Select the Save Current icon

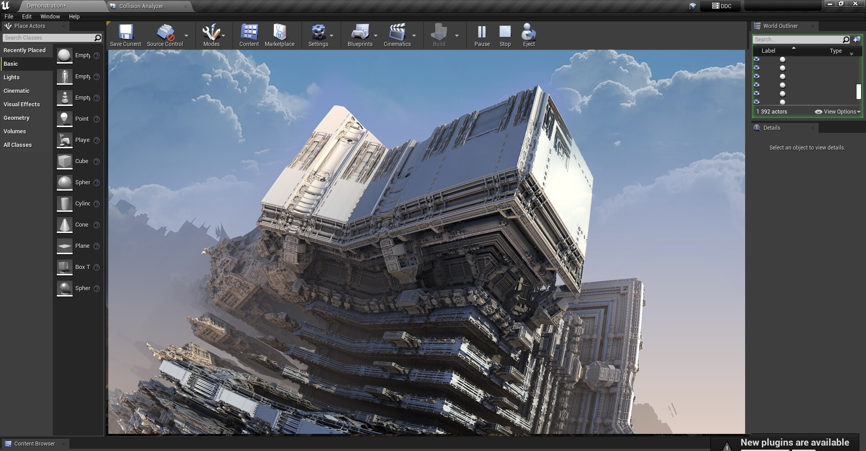point(125,32)
